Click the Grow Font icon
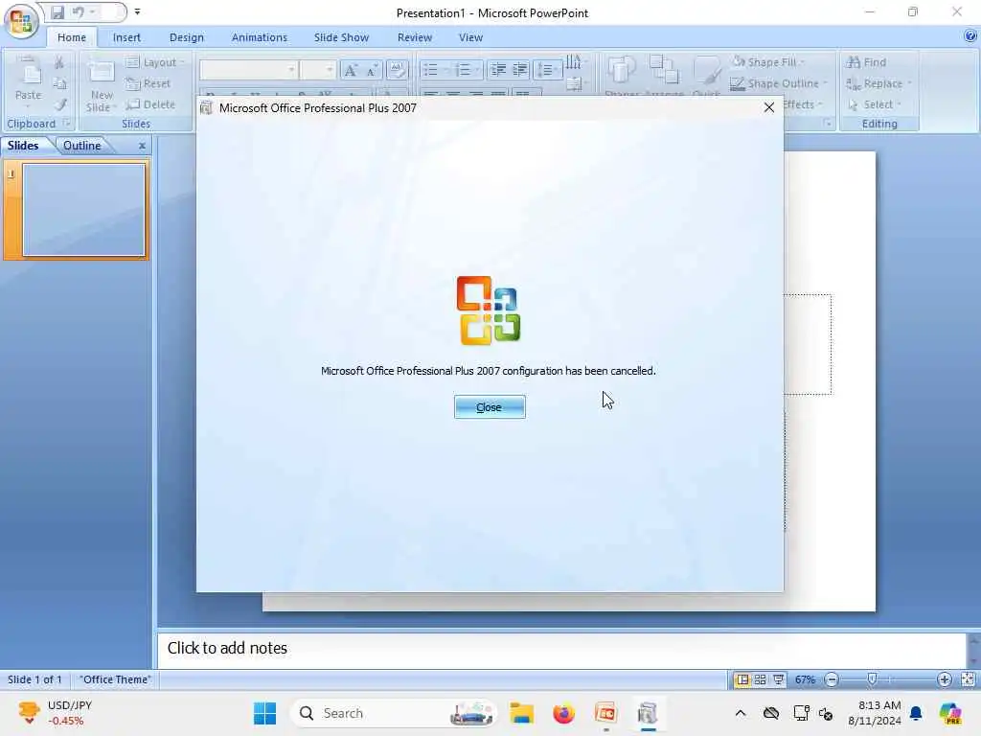 pos(351,69)
